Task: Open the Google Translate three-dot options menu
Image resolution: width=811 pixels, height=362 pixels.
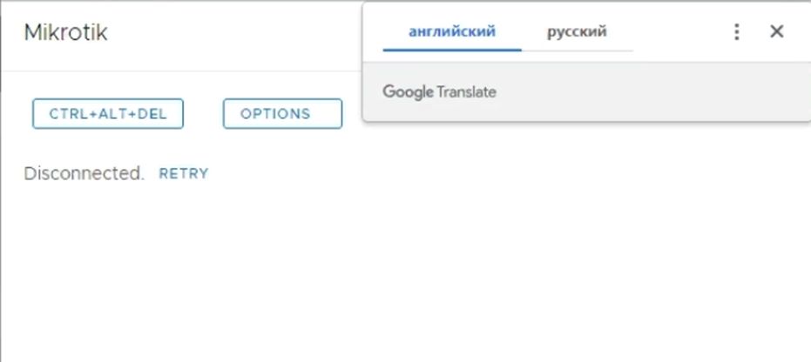Action: (737, 32)
